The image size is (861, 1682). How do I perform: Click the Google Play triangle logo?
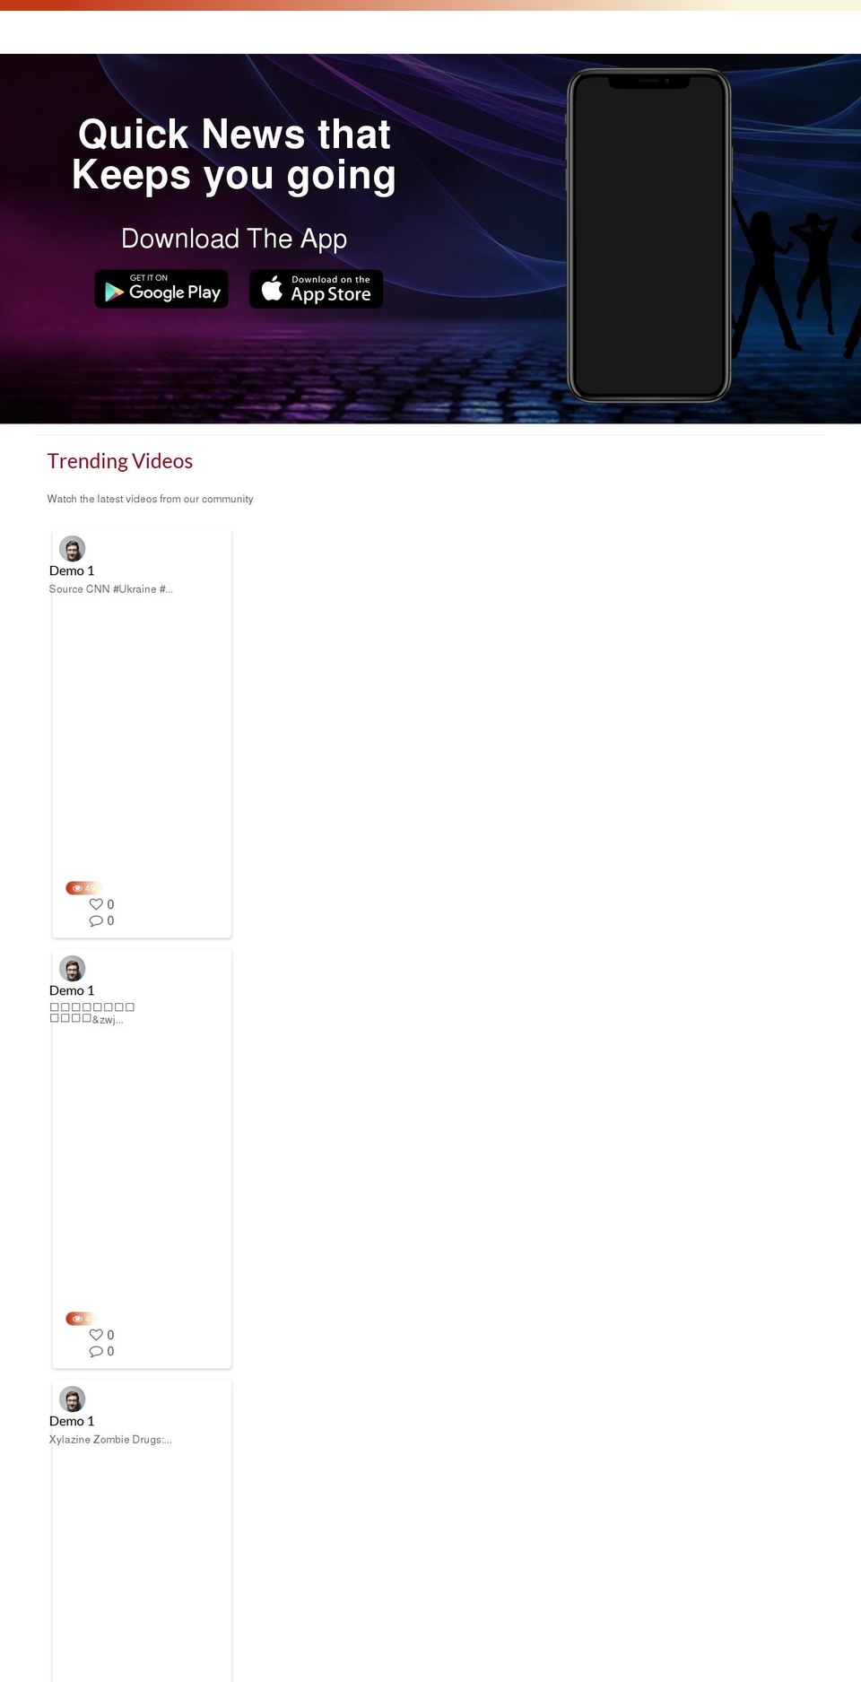pyautogui.click(x=114, y=292)
